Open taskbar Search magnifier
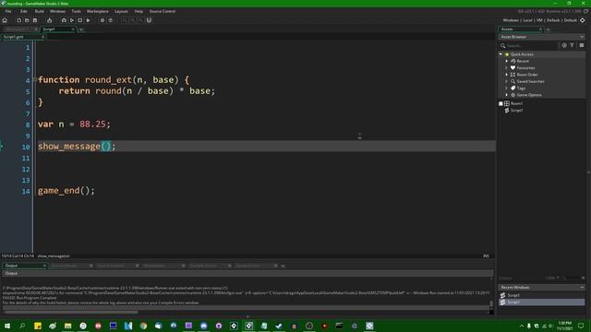The image size is (591, 332). click(22, 326)
